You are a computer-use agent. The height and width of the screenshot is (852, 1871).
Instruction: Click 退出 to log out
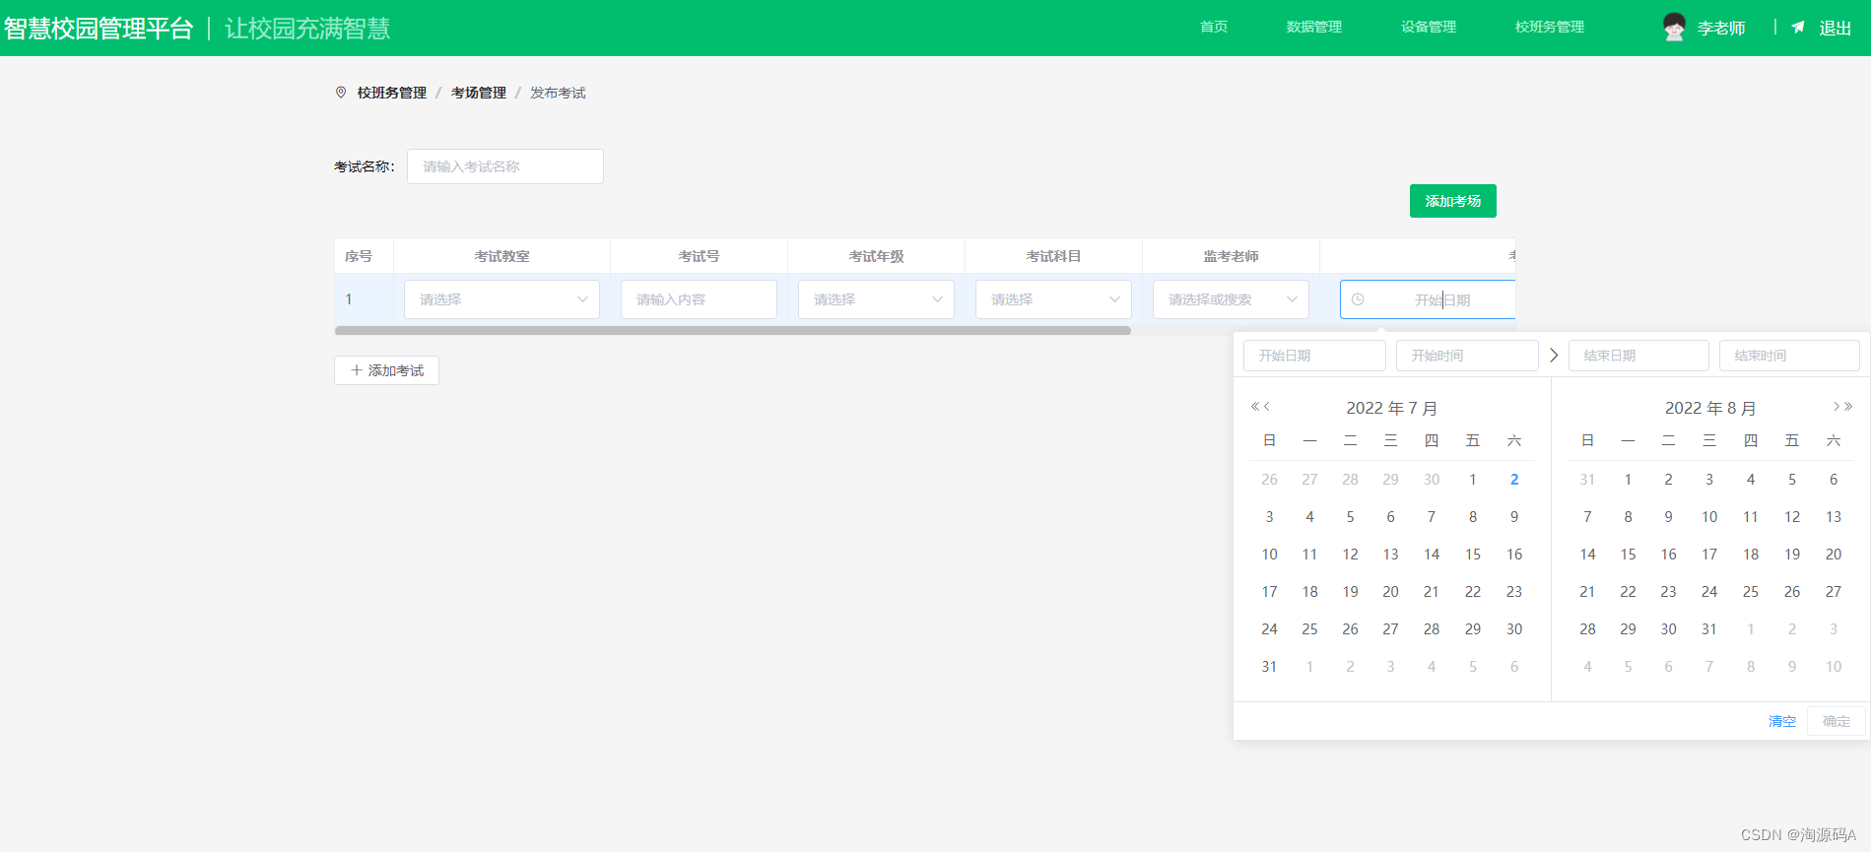pos(1835,29)
